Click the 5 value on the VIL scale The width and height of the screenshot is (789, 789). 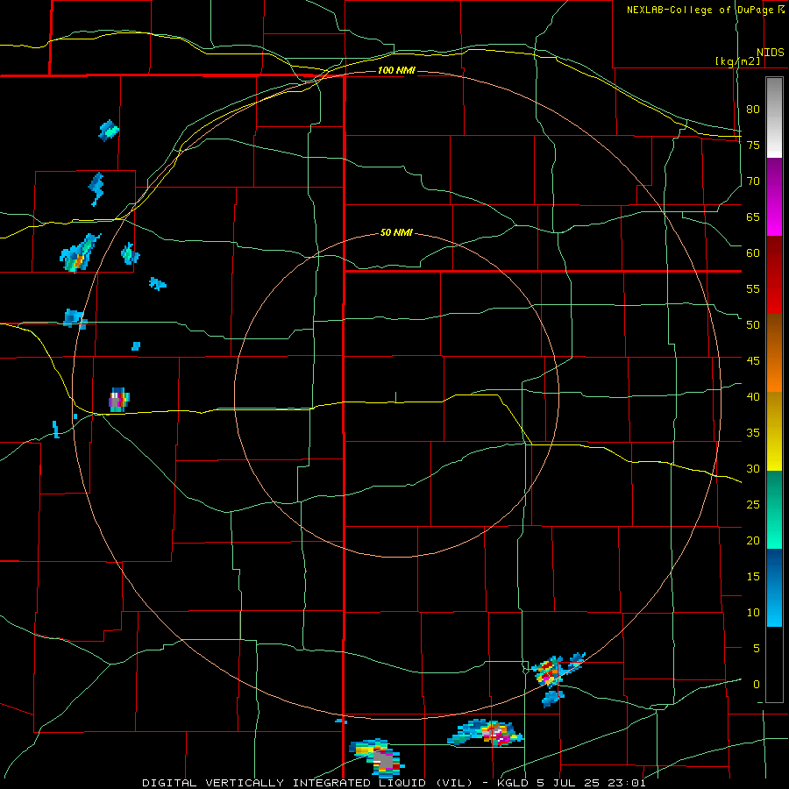click(757, 649)
